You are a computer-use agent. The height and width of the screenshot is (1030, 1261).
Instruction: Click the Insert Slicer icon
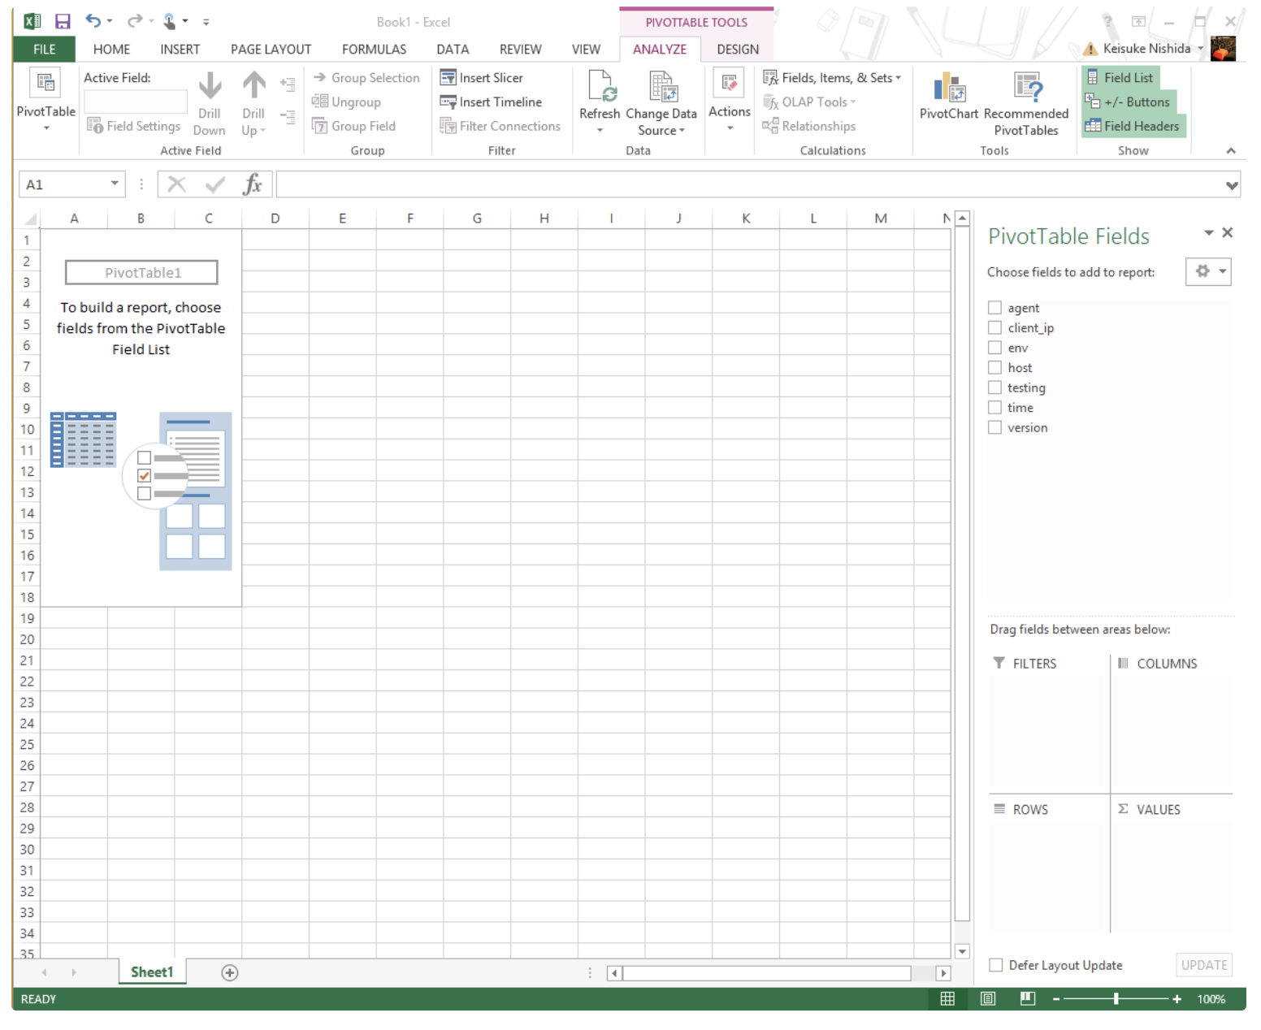tap(448, 78)
